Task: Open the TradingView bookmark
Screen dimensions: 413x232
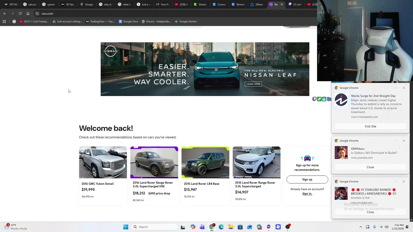Action: [x=100, y=22]
